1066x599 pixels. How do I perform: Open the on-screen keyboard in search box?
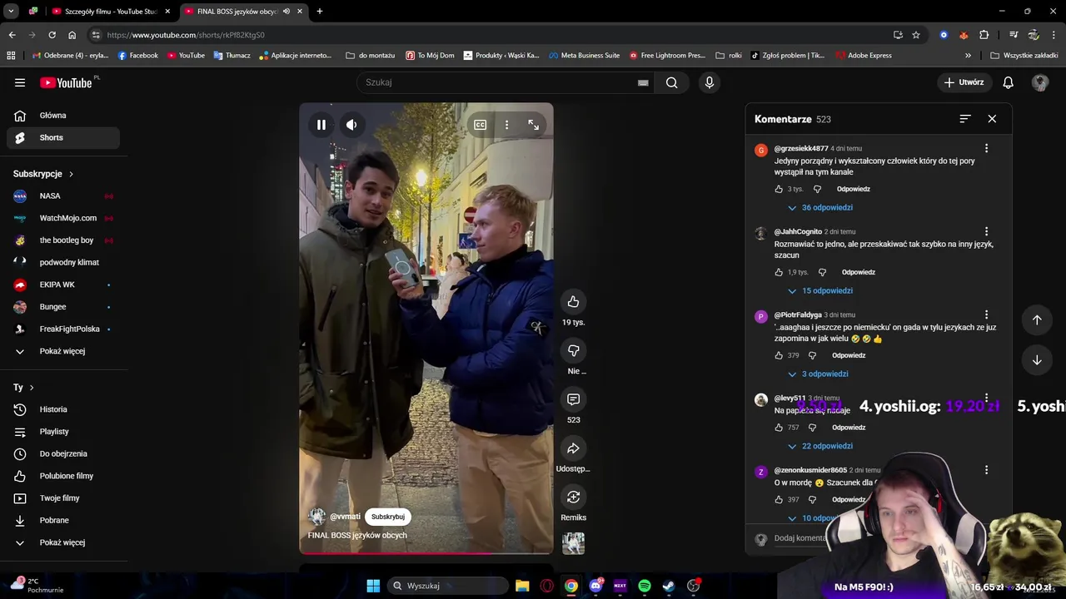pos(643,82)
